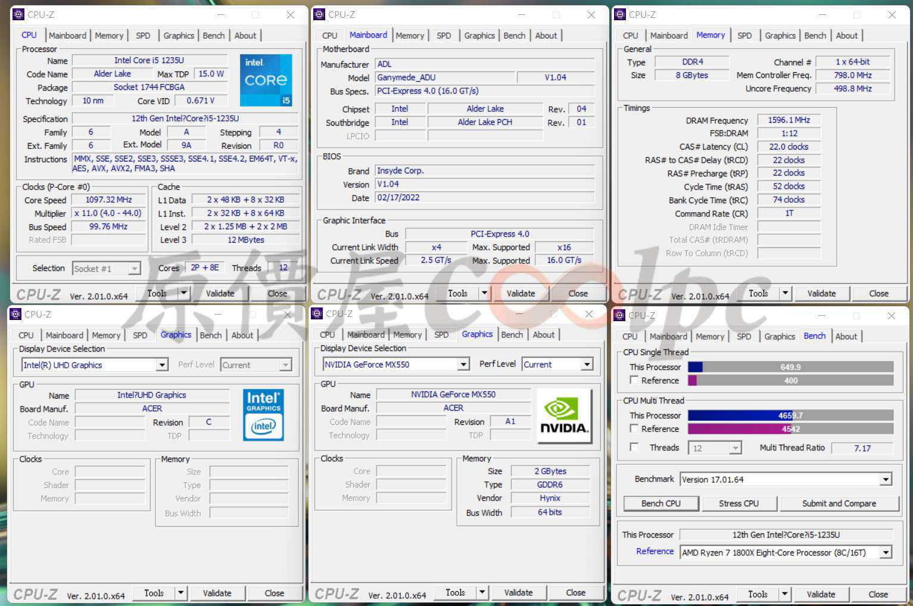Image resolution: width=913 pixels, height=606 pixels.
Task: Click Validate button in the CPU window
Action: [220, 293]
